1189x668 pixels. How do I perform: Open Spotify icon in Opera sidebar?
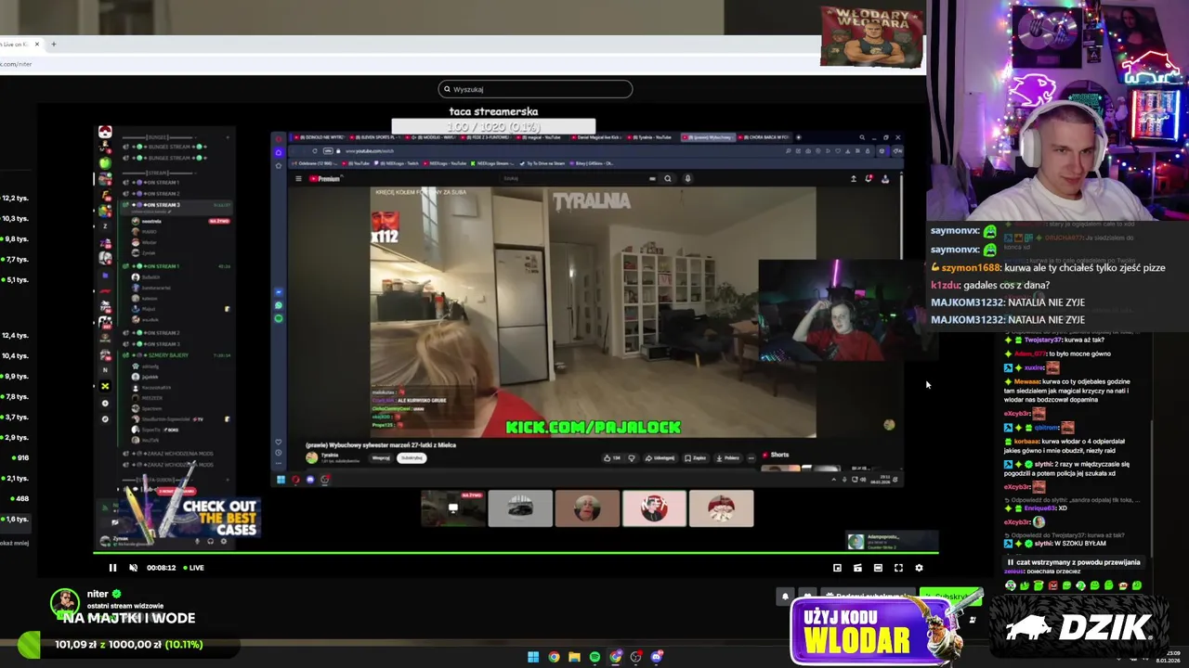click(x=278, y=318)
